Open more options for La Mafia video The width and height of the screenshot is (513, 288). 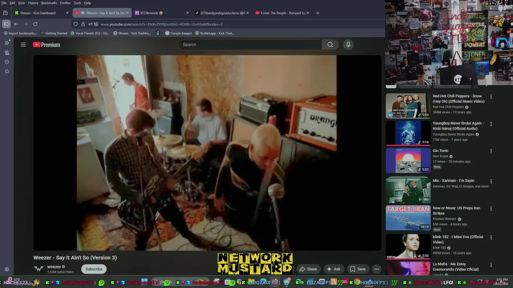[x=491, y=265]
